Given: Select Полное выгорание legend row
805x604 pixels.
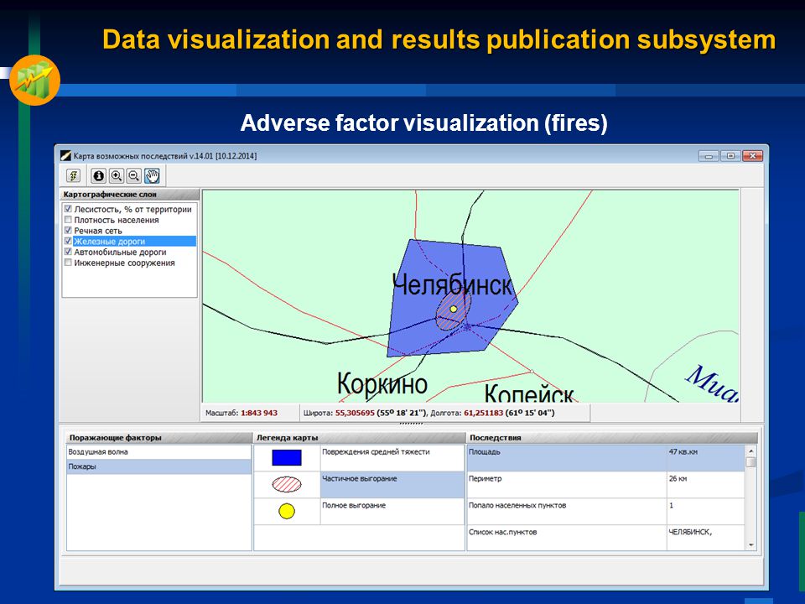Looking at the screenshot, I should coord(392,511).
